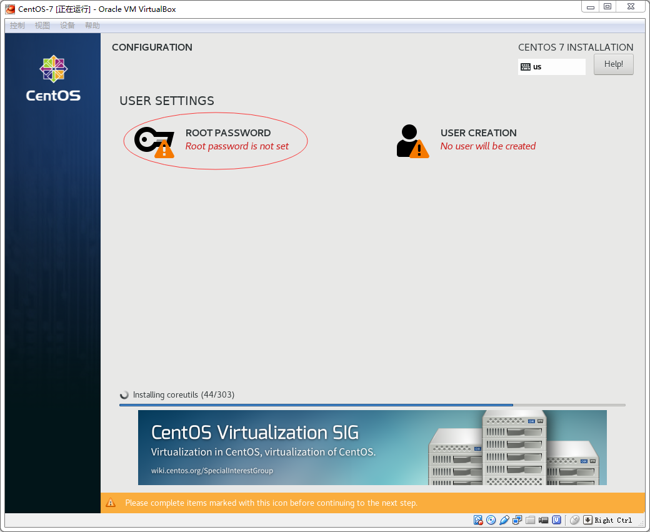
Task: Open the 控制 menu
Action: (x=17, y=26)
